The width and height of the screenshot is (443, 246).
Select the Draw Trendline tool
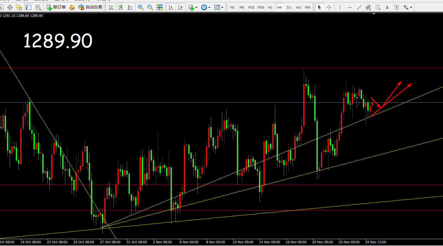click(359, 7)
